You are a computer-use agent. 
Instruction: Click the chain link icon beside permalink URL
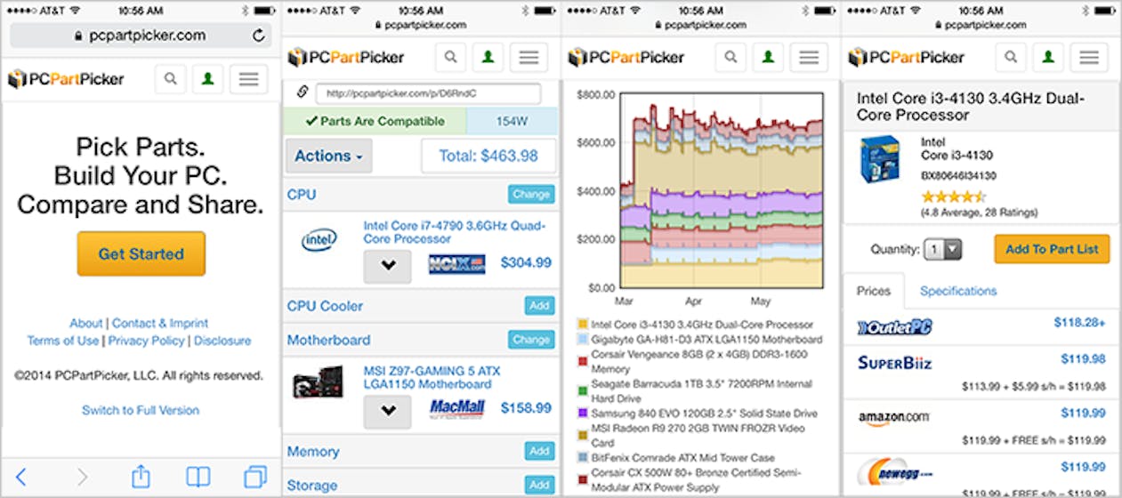(x=303, y=92)
